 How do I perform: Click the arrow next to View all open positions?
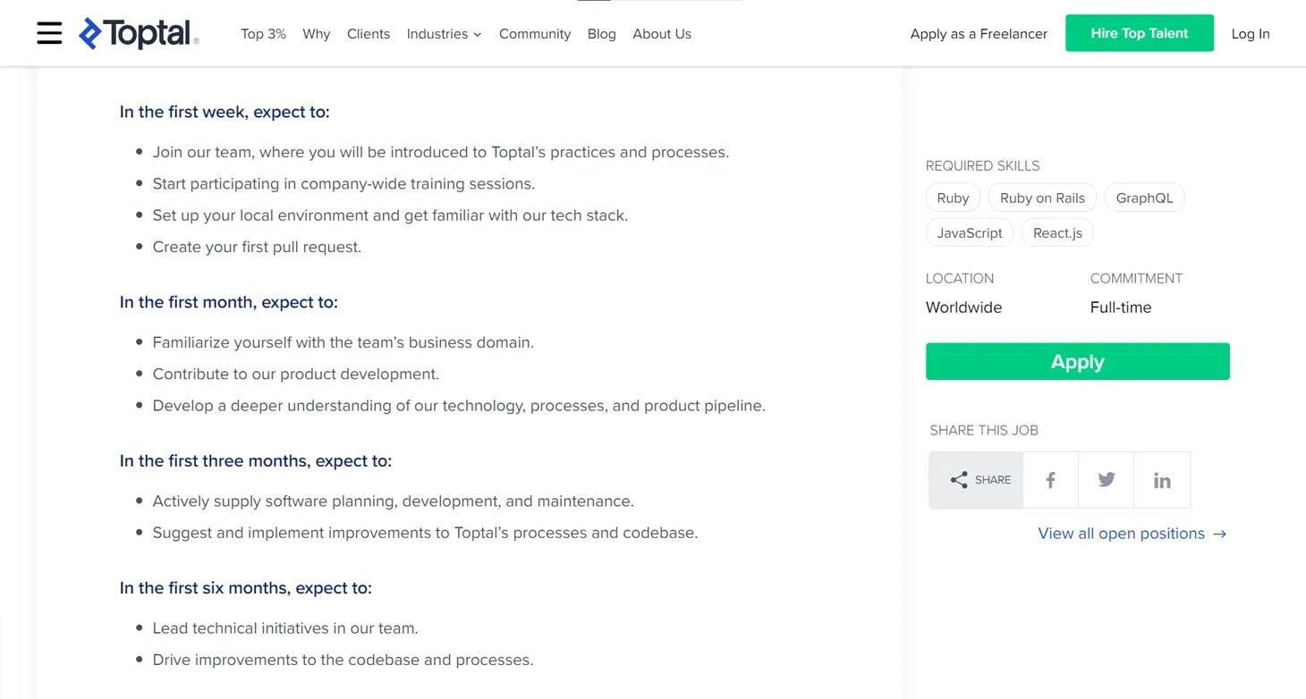point(1219,533)
